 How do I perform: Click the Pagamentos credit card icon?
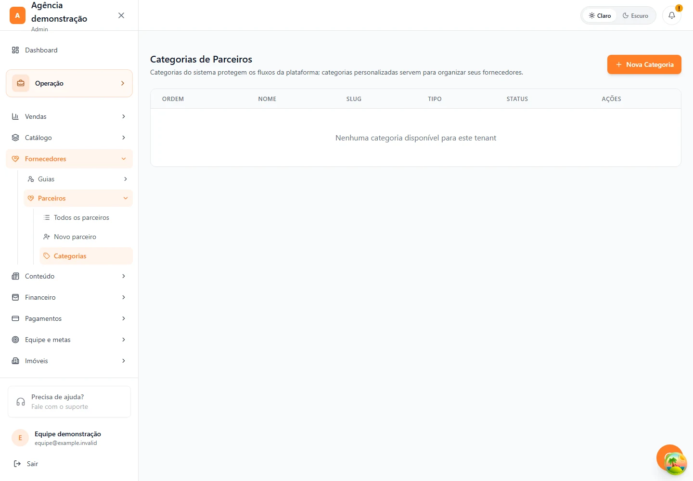[x=15, y=318]
